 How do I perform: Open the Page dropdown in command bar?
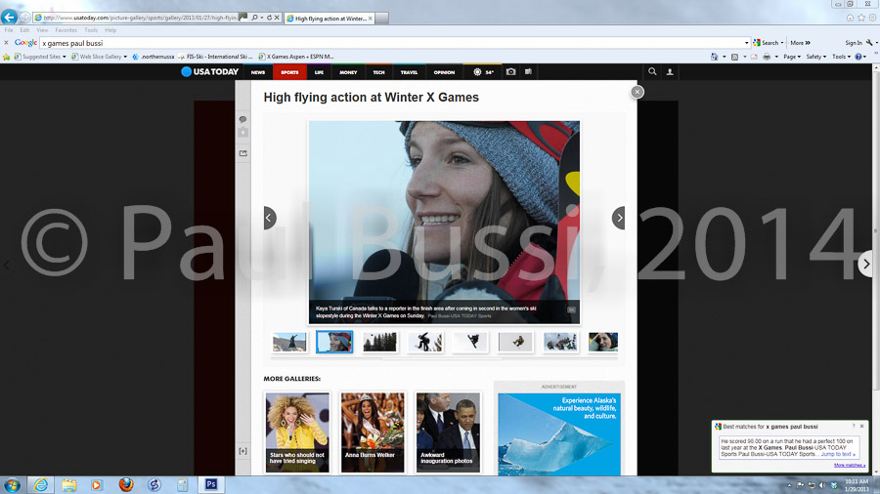[792, 57]
